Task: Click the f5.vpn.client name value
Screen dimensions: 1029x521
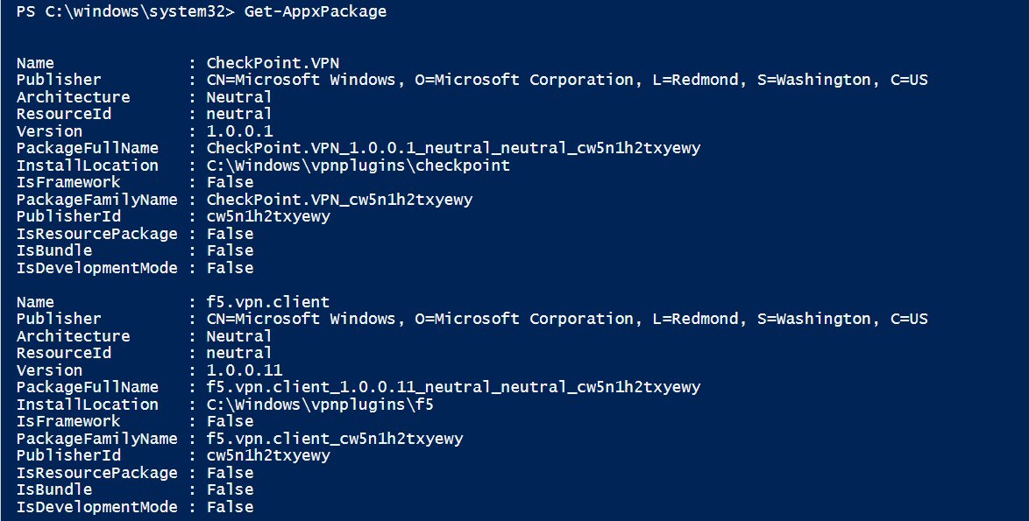Action: (x=267, y=302)
